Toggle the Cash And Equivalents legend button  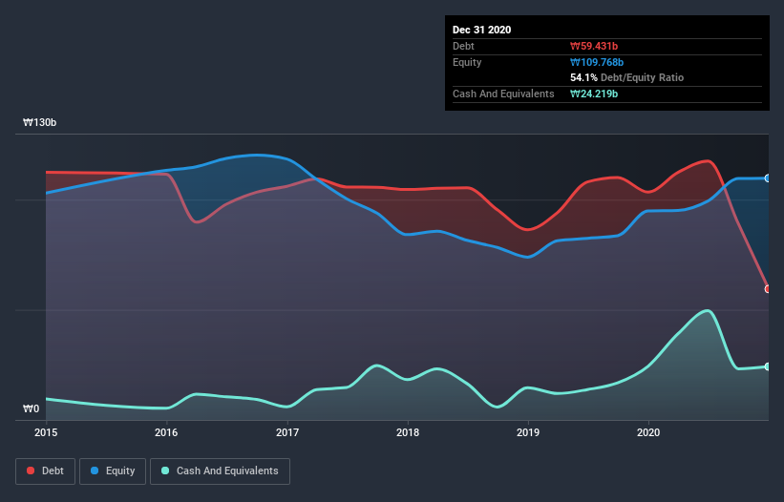point(220,471)
